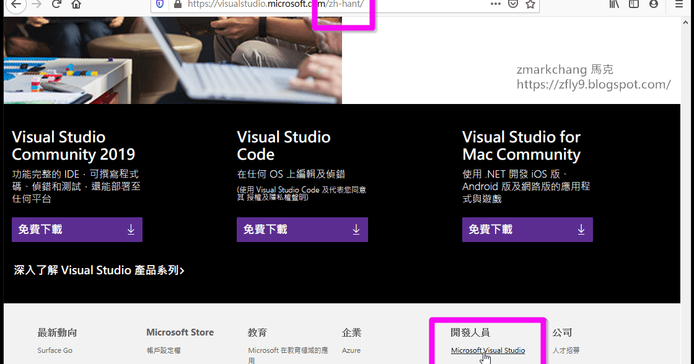Toggle the sidebar view icon
This screenshot has width=694, height=364.
[634, 4]
